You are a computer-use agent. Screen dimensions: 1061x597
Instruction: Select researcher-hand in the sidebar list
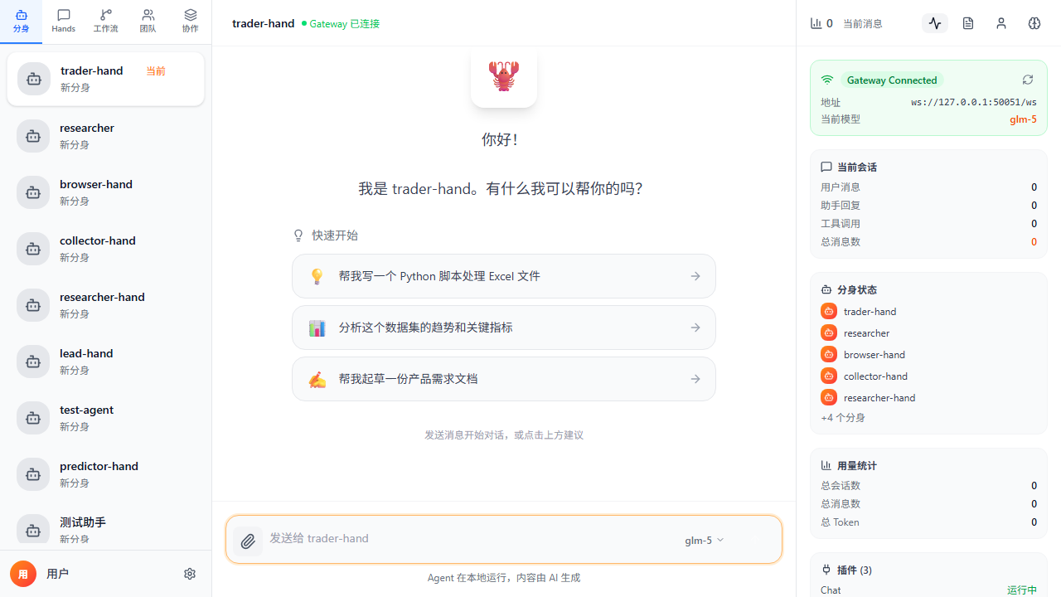(105, 304)
